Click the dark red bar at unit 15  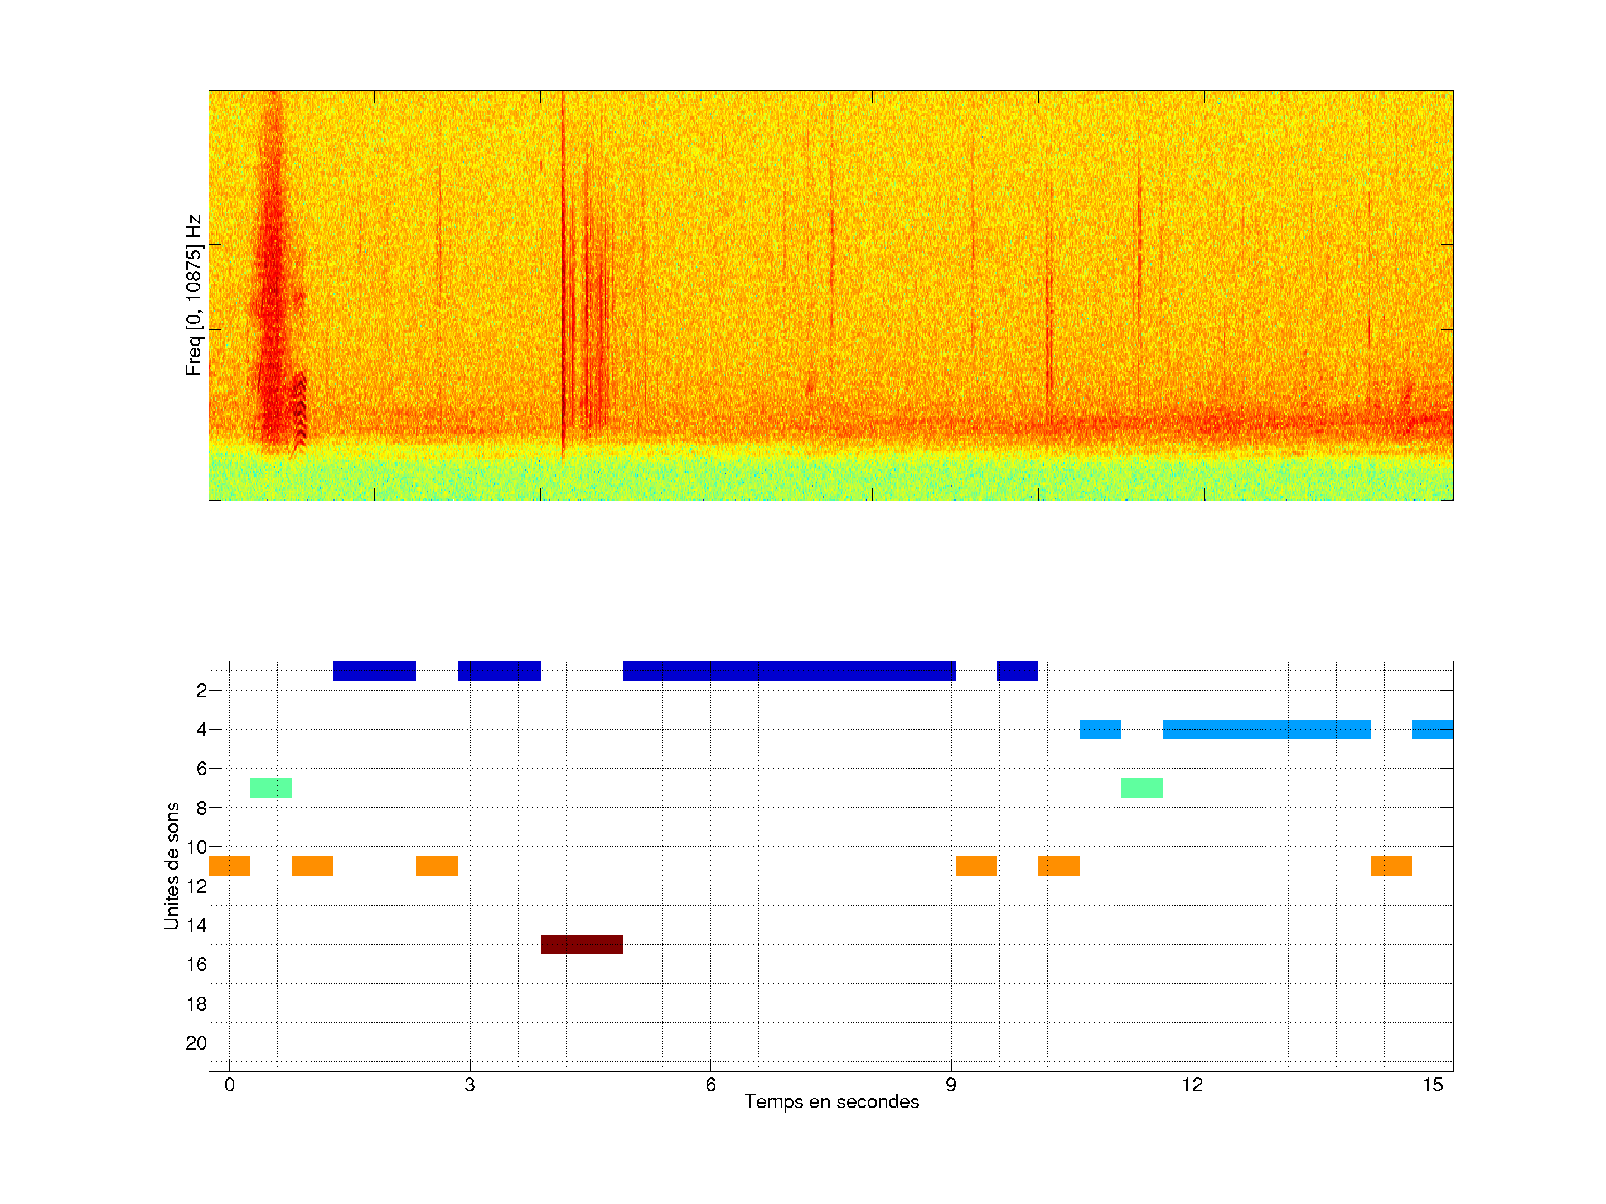point(582,944)
